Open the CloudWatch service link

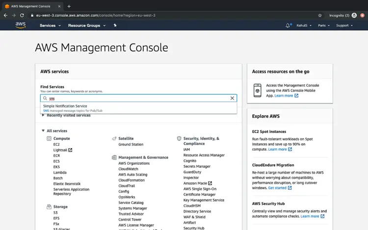click(x=128, y=169)
